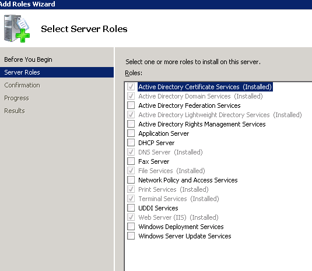Select Terminal Services (Installed) text
Screen dimensions: 312x271
click(x=178, y=199)
